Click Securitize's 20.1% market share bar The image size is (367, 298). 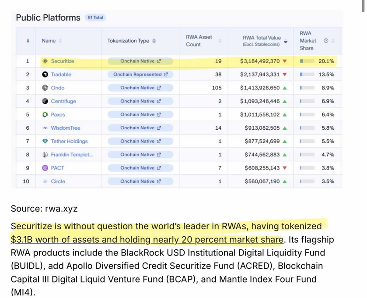pyautogui.click(x=307, y=61)
